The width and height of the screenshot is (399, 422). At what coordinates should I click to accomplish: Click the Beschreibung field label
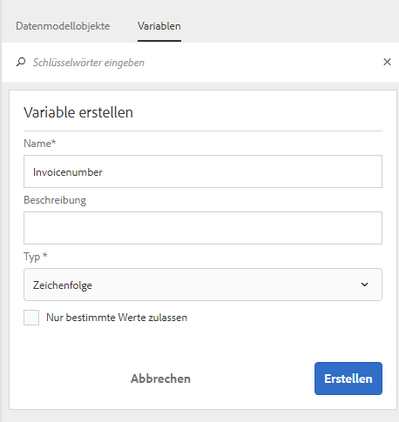pos(55,200)
